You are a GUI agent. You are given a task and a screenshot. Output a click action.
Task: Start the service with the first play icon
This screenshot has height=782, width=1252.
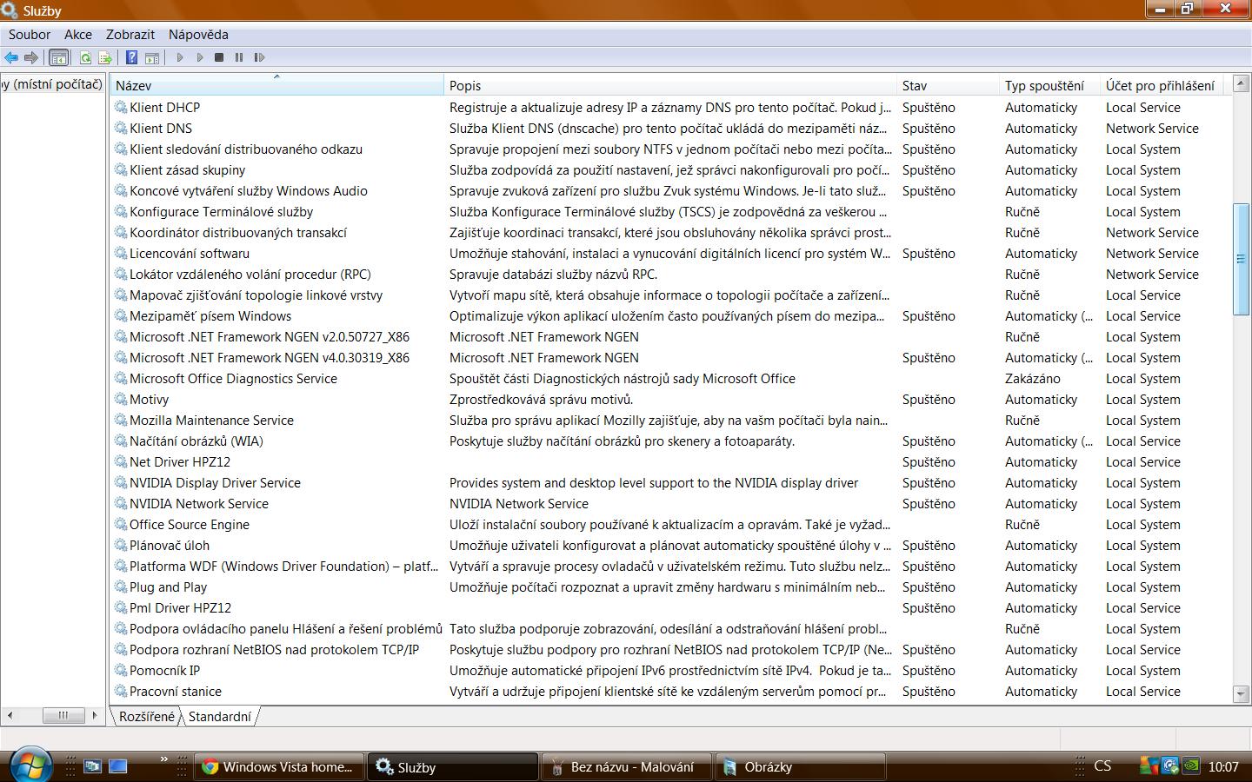180,57
